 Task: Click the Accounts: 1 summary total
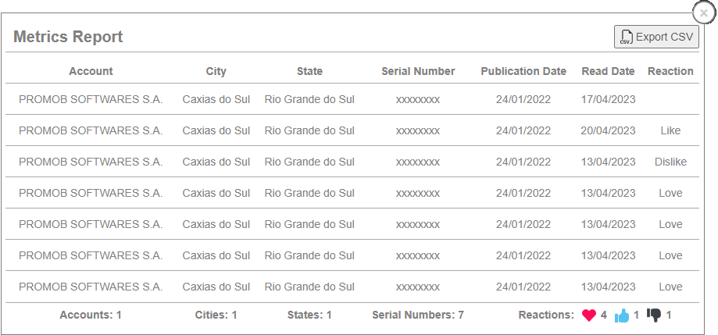tap(91, 315)
